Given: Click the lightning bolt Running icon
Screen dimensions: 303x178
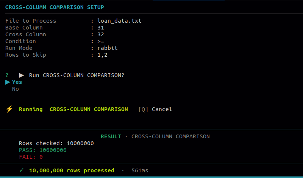Looking at the screenshot, I should 9,109.
